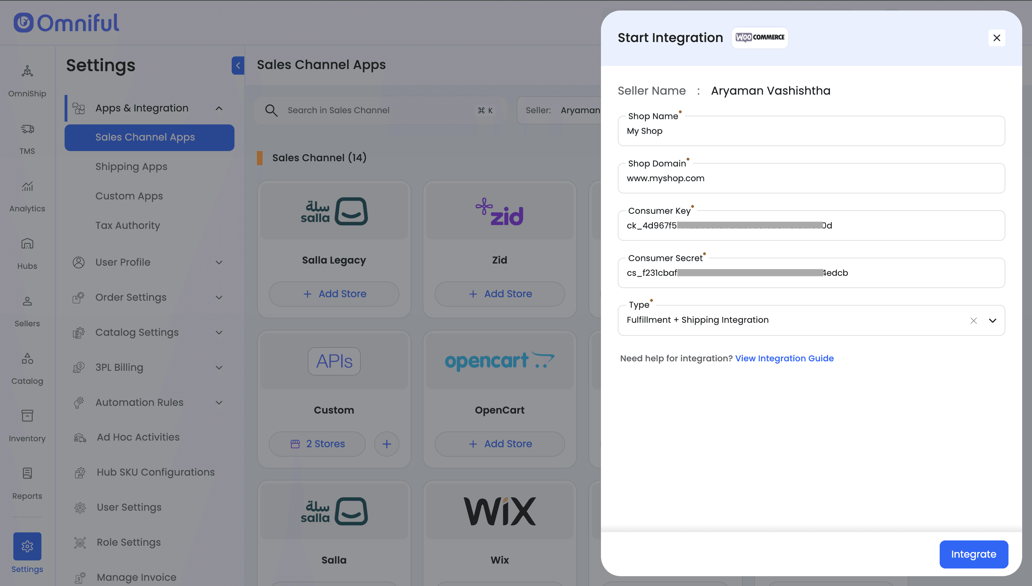Select the Custom Apps menu item

[129, 196]
